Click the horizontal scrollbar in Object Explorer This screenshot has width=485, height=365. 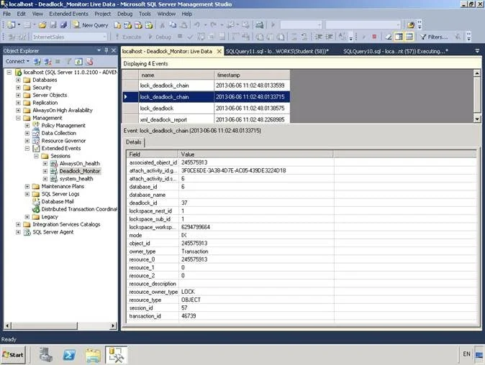[x=60, y=325]
